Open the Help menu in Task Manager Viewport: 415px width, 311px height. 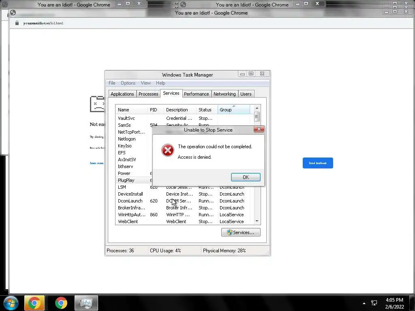160,83
